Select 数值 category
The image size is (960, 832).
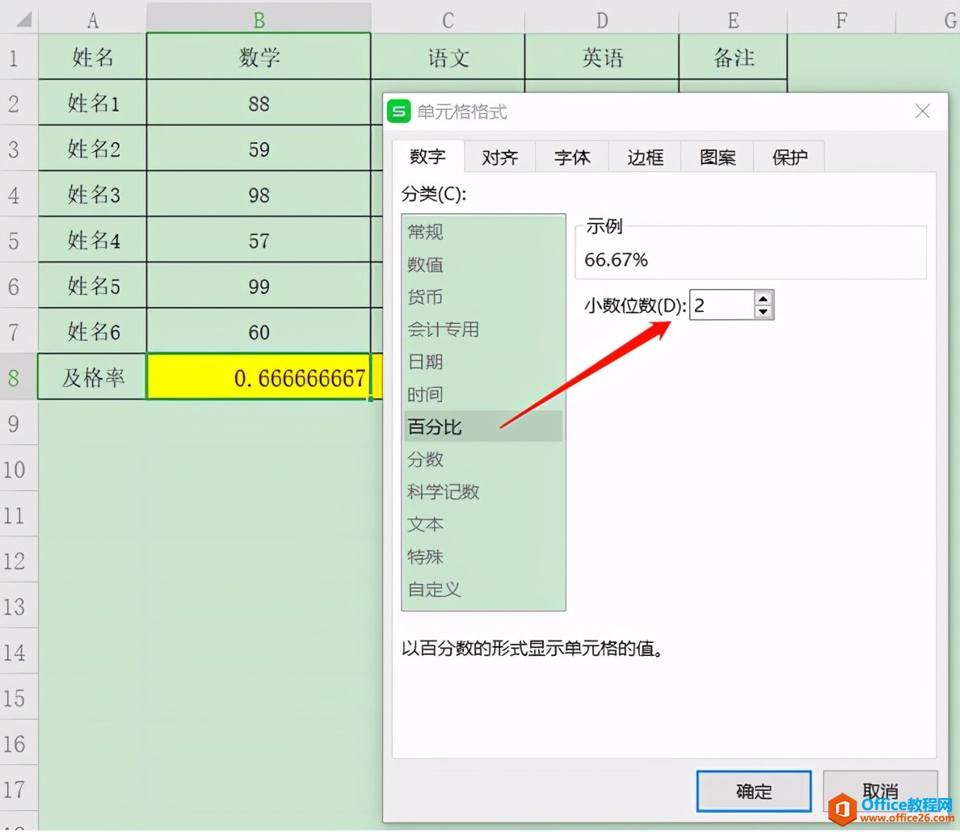pyautogui.click(x=483, y=264)
